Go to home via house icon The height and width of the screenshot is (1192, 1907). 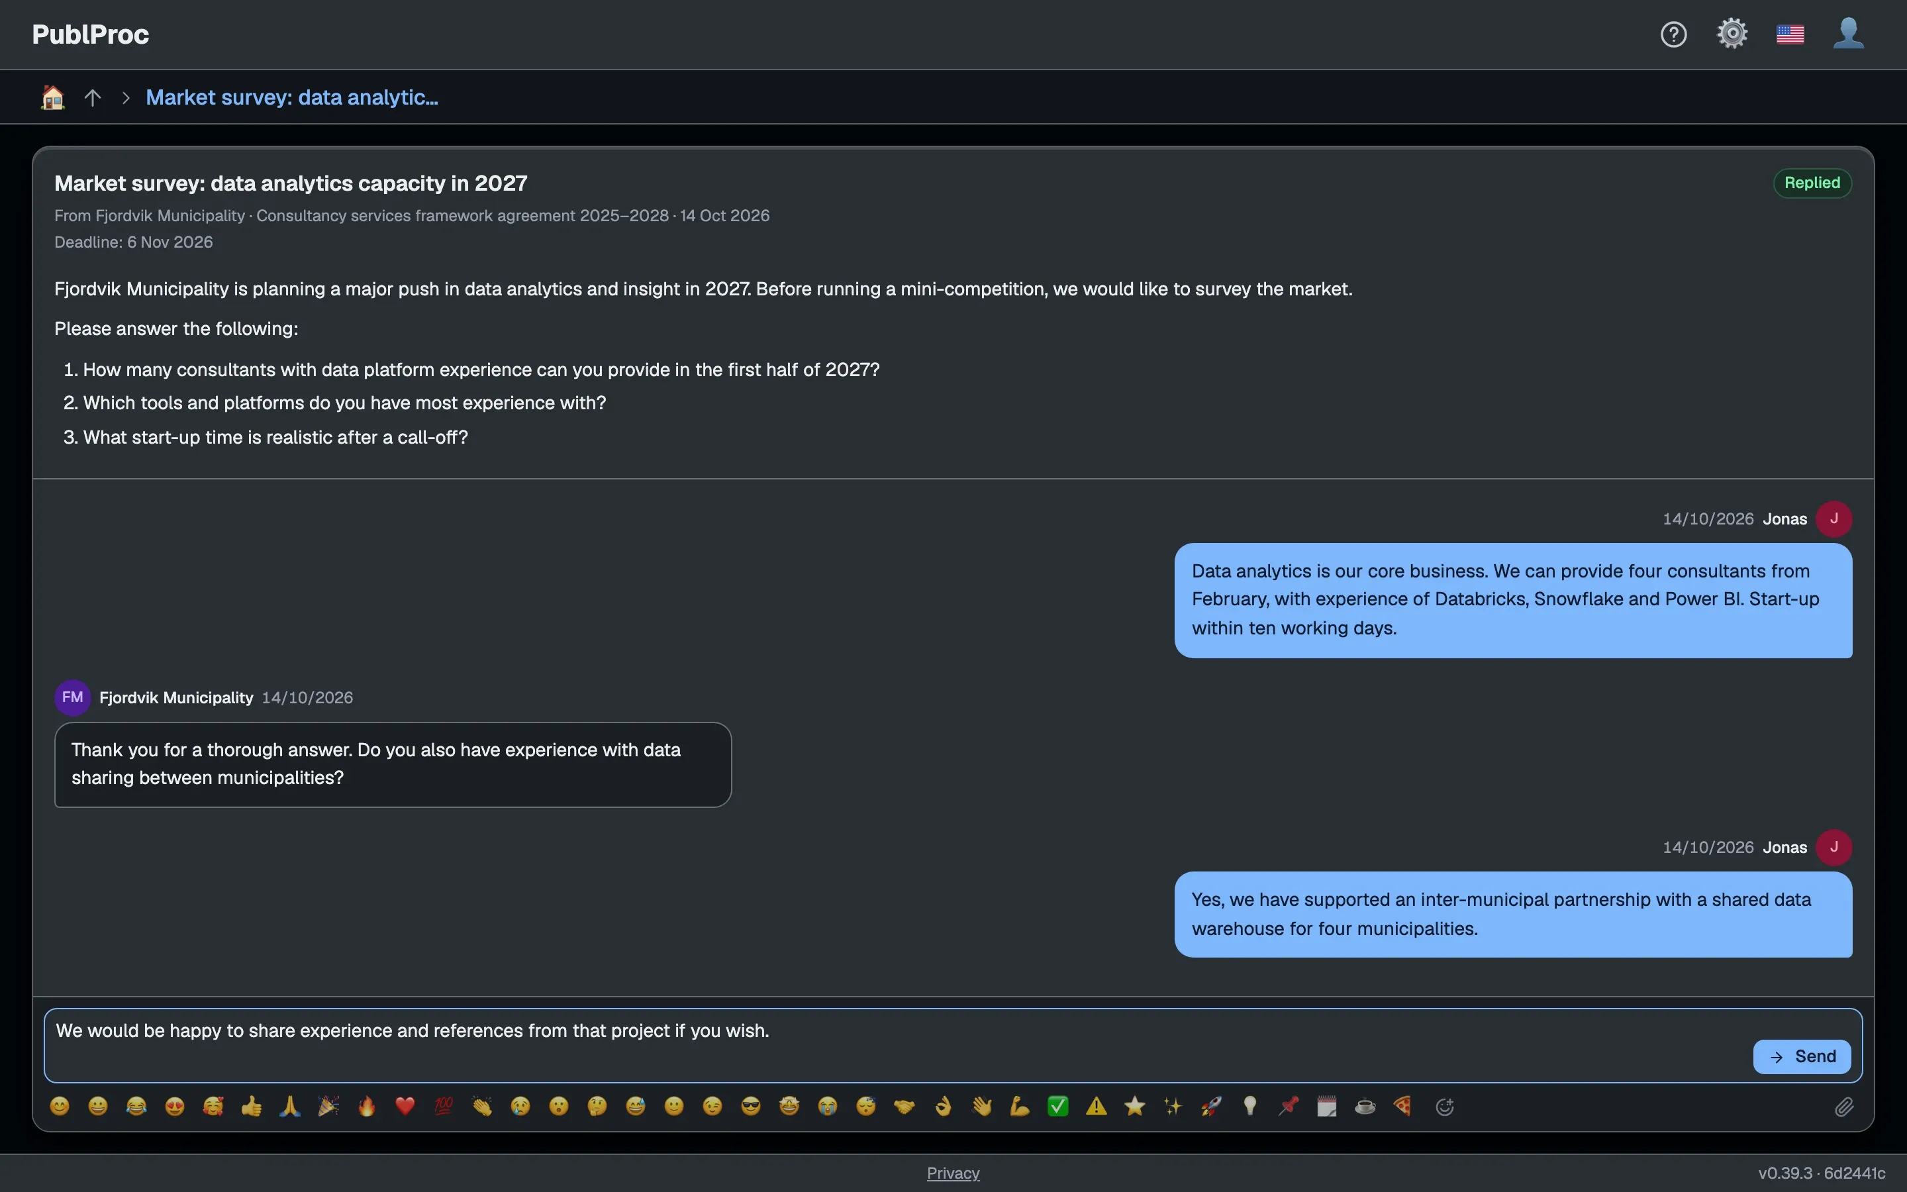(x=53, y=97)
